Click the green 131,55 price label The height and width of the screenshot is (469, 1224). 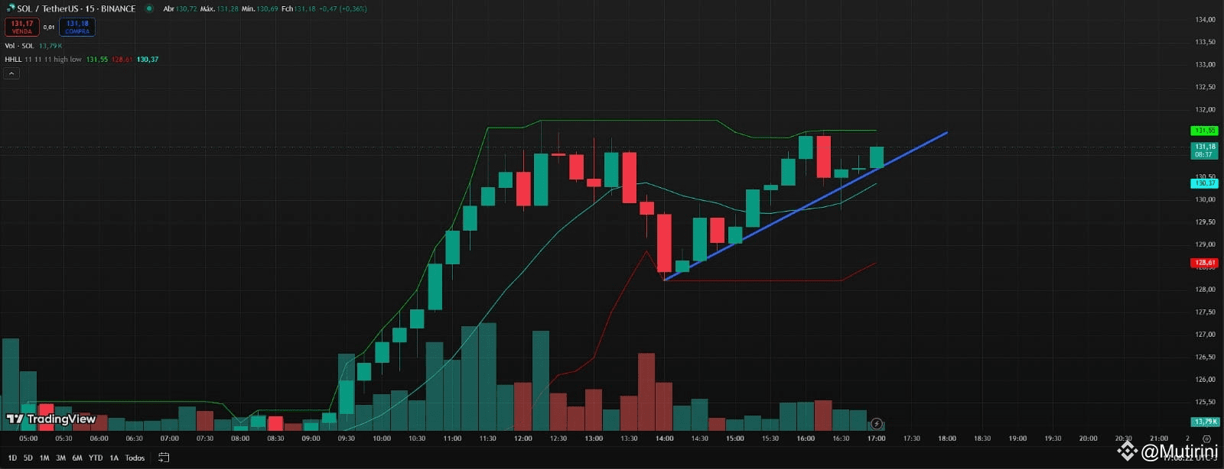pyautogui.click(x=1205, y=131)
